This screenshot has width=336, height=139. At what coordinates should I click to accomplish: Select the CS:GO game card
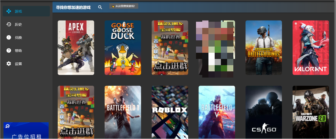tap(264, 112)
